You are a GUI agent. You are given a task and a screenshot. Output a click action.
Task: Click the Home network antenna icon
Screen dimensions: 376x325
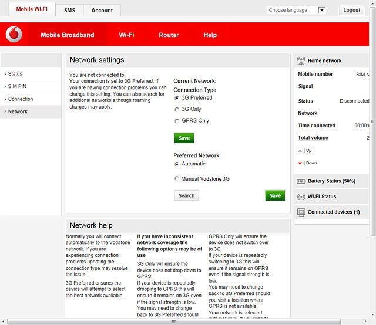tap(301, 61)
